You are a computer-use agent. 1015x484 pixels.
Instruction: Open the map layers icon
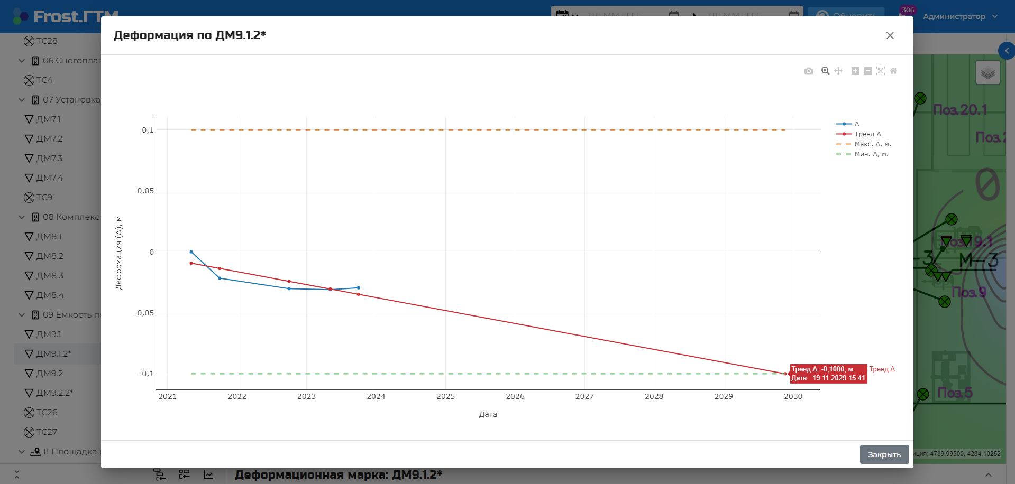pos(987,73)
